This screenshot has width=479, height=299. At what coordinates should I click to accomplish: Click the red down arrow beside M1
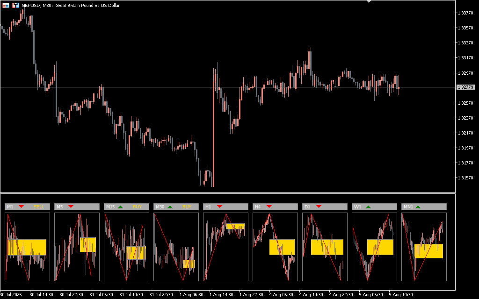pos(21,206)
